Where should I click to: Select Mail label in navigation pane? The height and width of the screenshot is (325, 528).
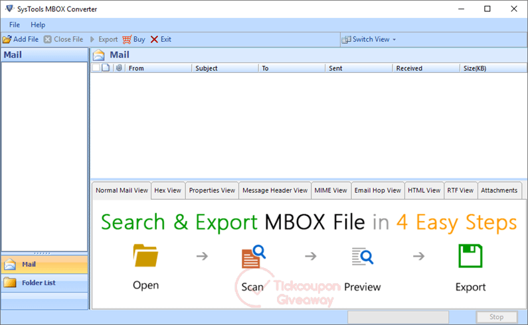pyautogui.click(x=29, y=265)
